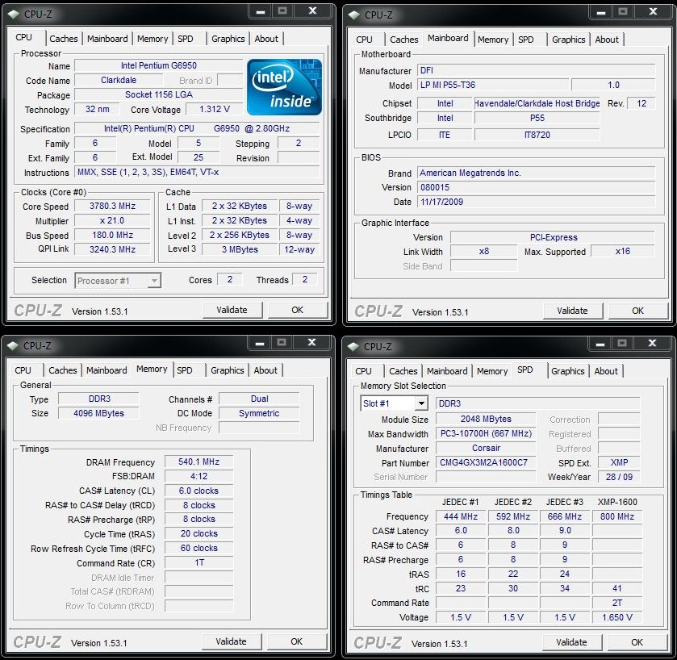Click the CPU-Z title icon in the Memory Slot Selection window

pos(353,347)
